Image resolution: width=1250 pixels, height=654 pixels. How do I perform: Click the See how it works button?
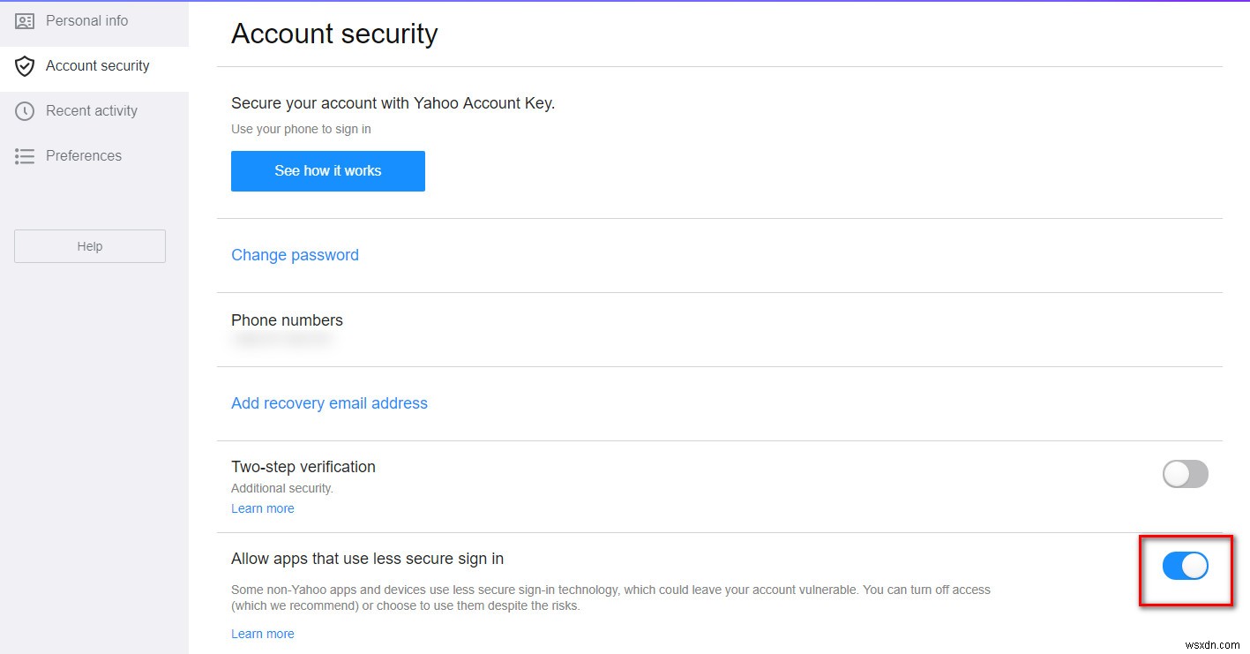(327, 170)
